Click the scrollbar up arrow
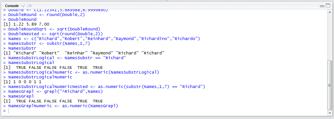 pos(330,12)
